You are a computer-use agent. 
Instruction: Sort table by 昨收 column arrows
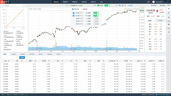pyautogui.click(x=62, y=61)
